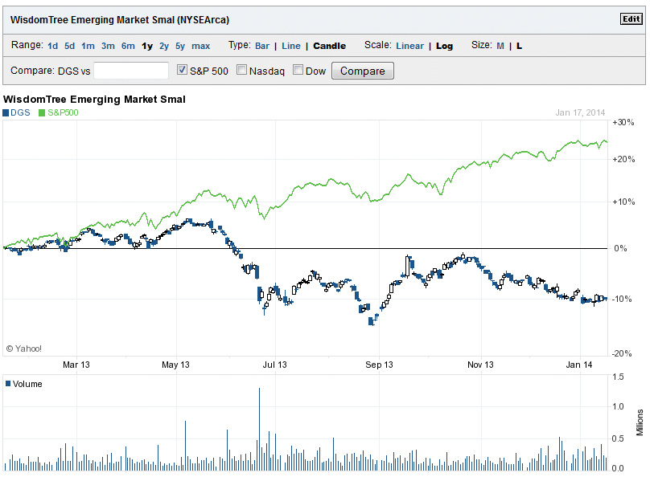The image size is (650, 481).
Task: Click the +20% axis label
Action: 623,159
